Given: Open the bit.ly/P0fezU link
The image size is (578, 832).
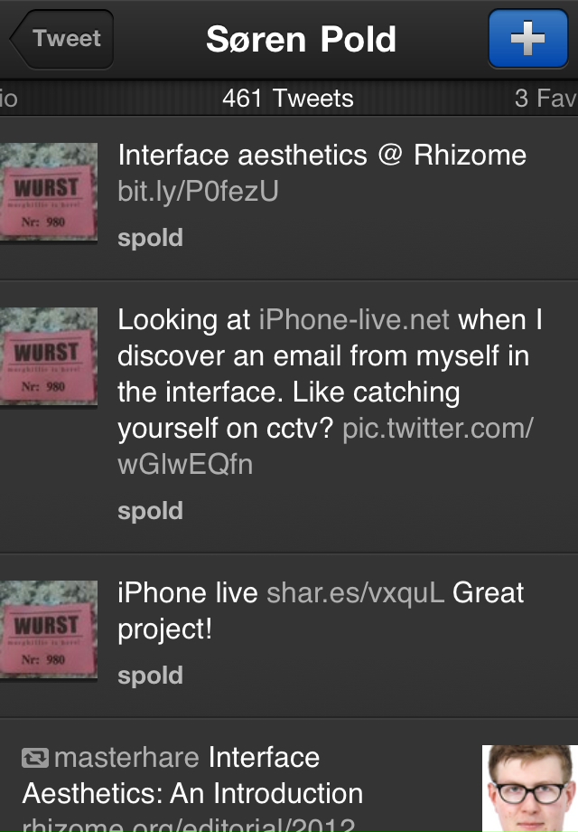Looking at the screenshot, I should pos(198,191).
